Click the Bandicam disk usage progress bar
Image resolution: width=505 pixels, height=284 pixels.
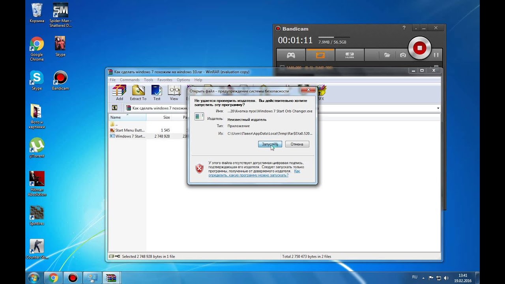tap(334, 38)
